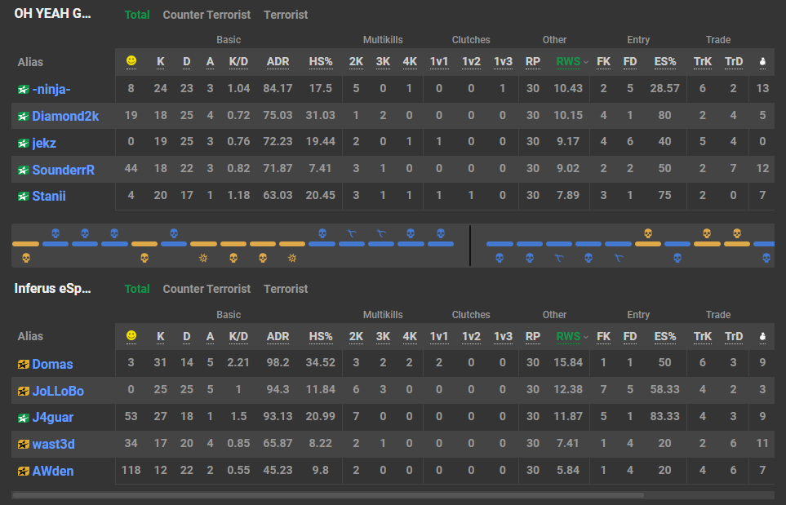Select the round 7 bomb explosion marker
Viewport: 786px width, 505px height.
[x=203, y=258]
